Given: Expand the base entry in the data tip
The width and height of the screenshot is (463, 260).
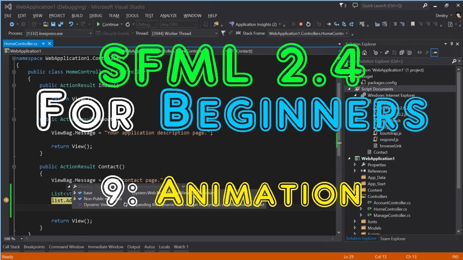Looking at the screenshot, I should pyautogui.click(x=75, y=193).
